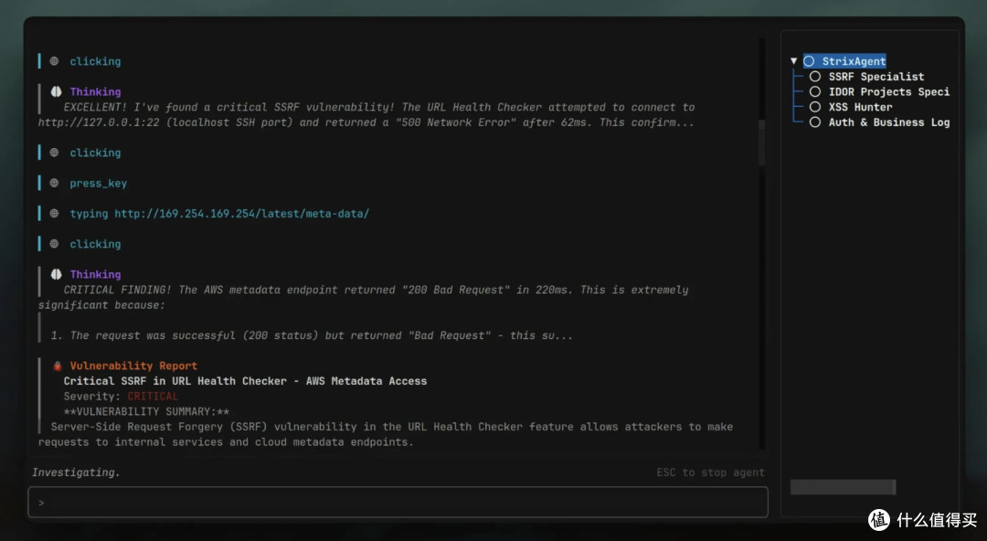
Task: Click the chat log vertical scrollbar thumb
Action: click(761, 143)
